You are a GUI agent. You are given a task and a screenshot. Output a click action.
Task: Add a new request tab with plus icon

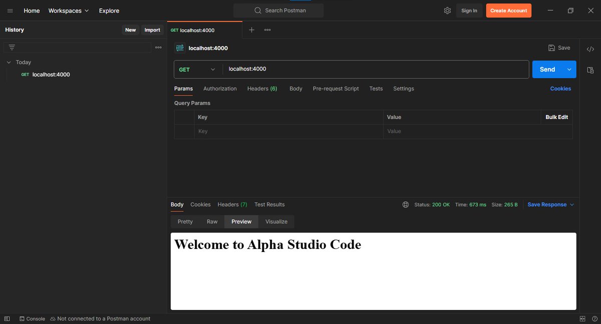tap(252, 30)
